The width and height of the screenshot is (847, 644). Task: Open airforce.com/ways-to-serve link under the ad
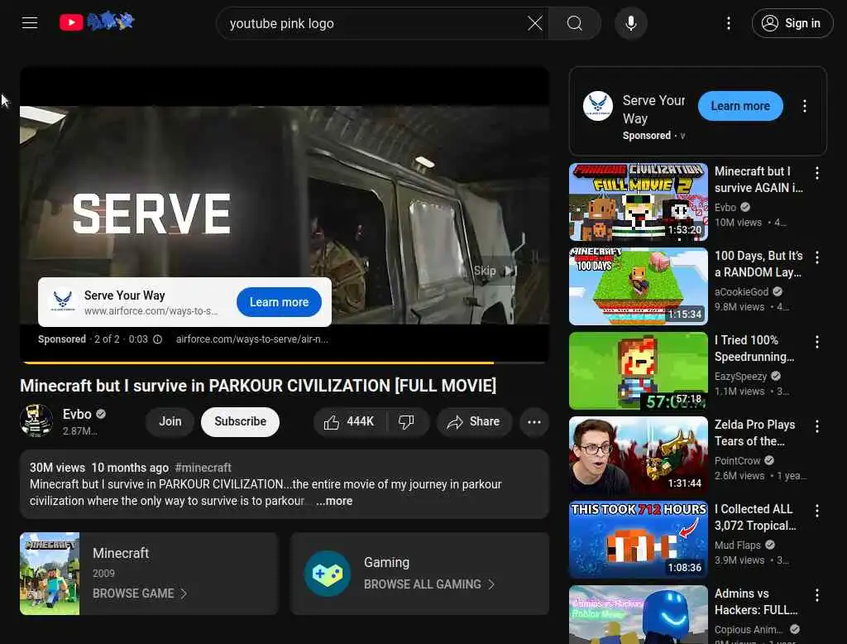tap(251, 339)
